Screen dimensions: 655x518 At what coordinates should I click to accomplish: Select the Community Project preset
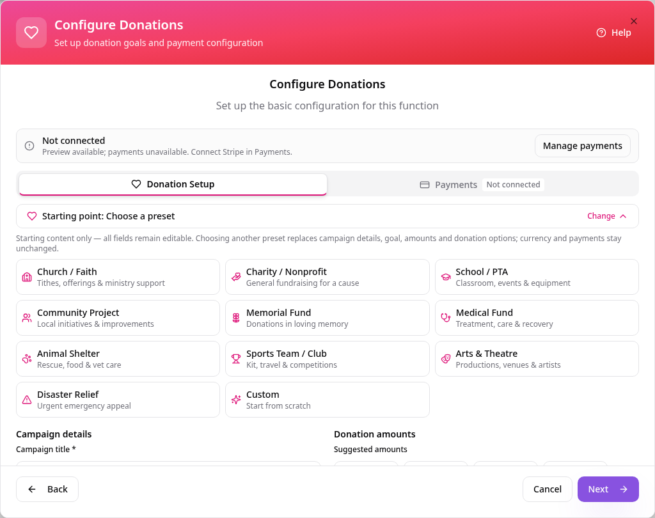[118, 318]
